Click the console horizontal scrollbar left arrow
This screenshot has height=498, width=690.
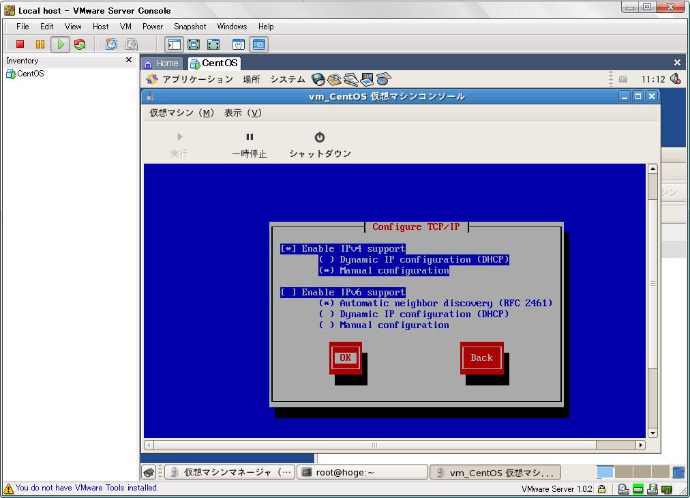click(x=149, y=445)
